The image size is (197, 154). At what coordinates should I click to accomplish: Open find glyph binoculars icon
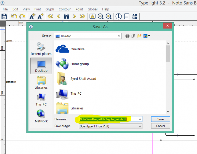pyautogui.click(x=66, y=16)
